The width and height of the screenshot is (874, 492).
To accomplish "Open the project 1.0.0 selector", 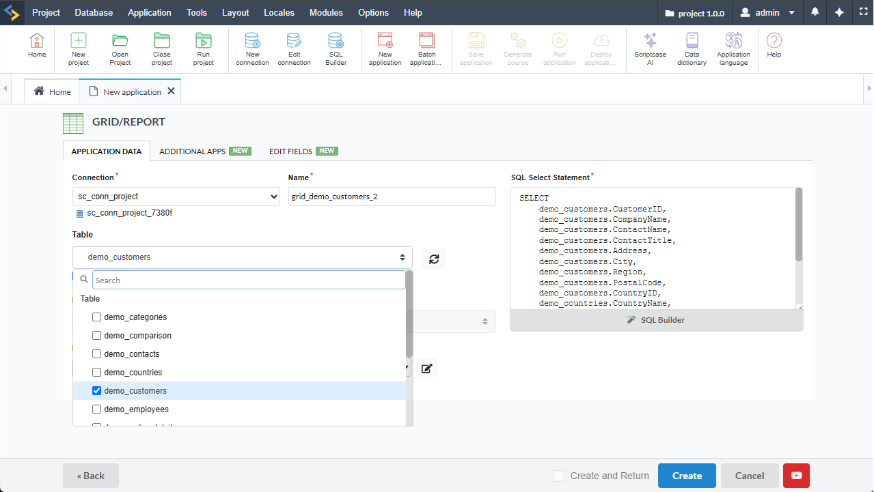I will tap(694, 13).
